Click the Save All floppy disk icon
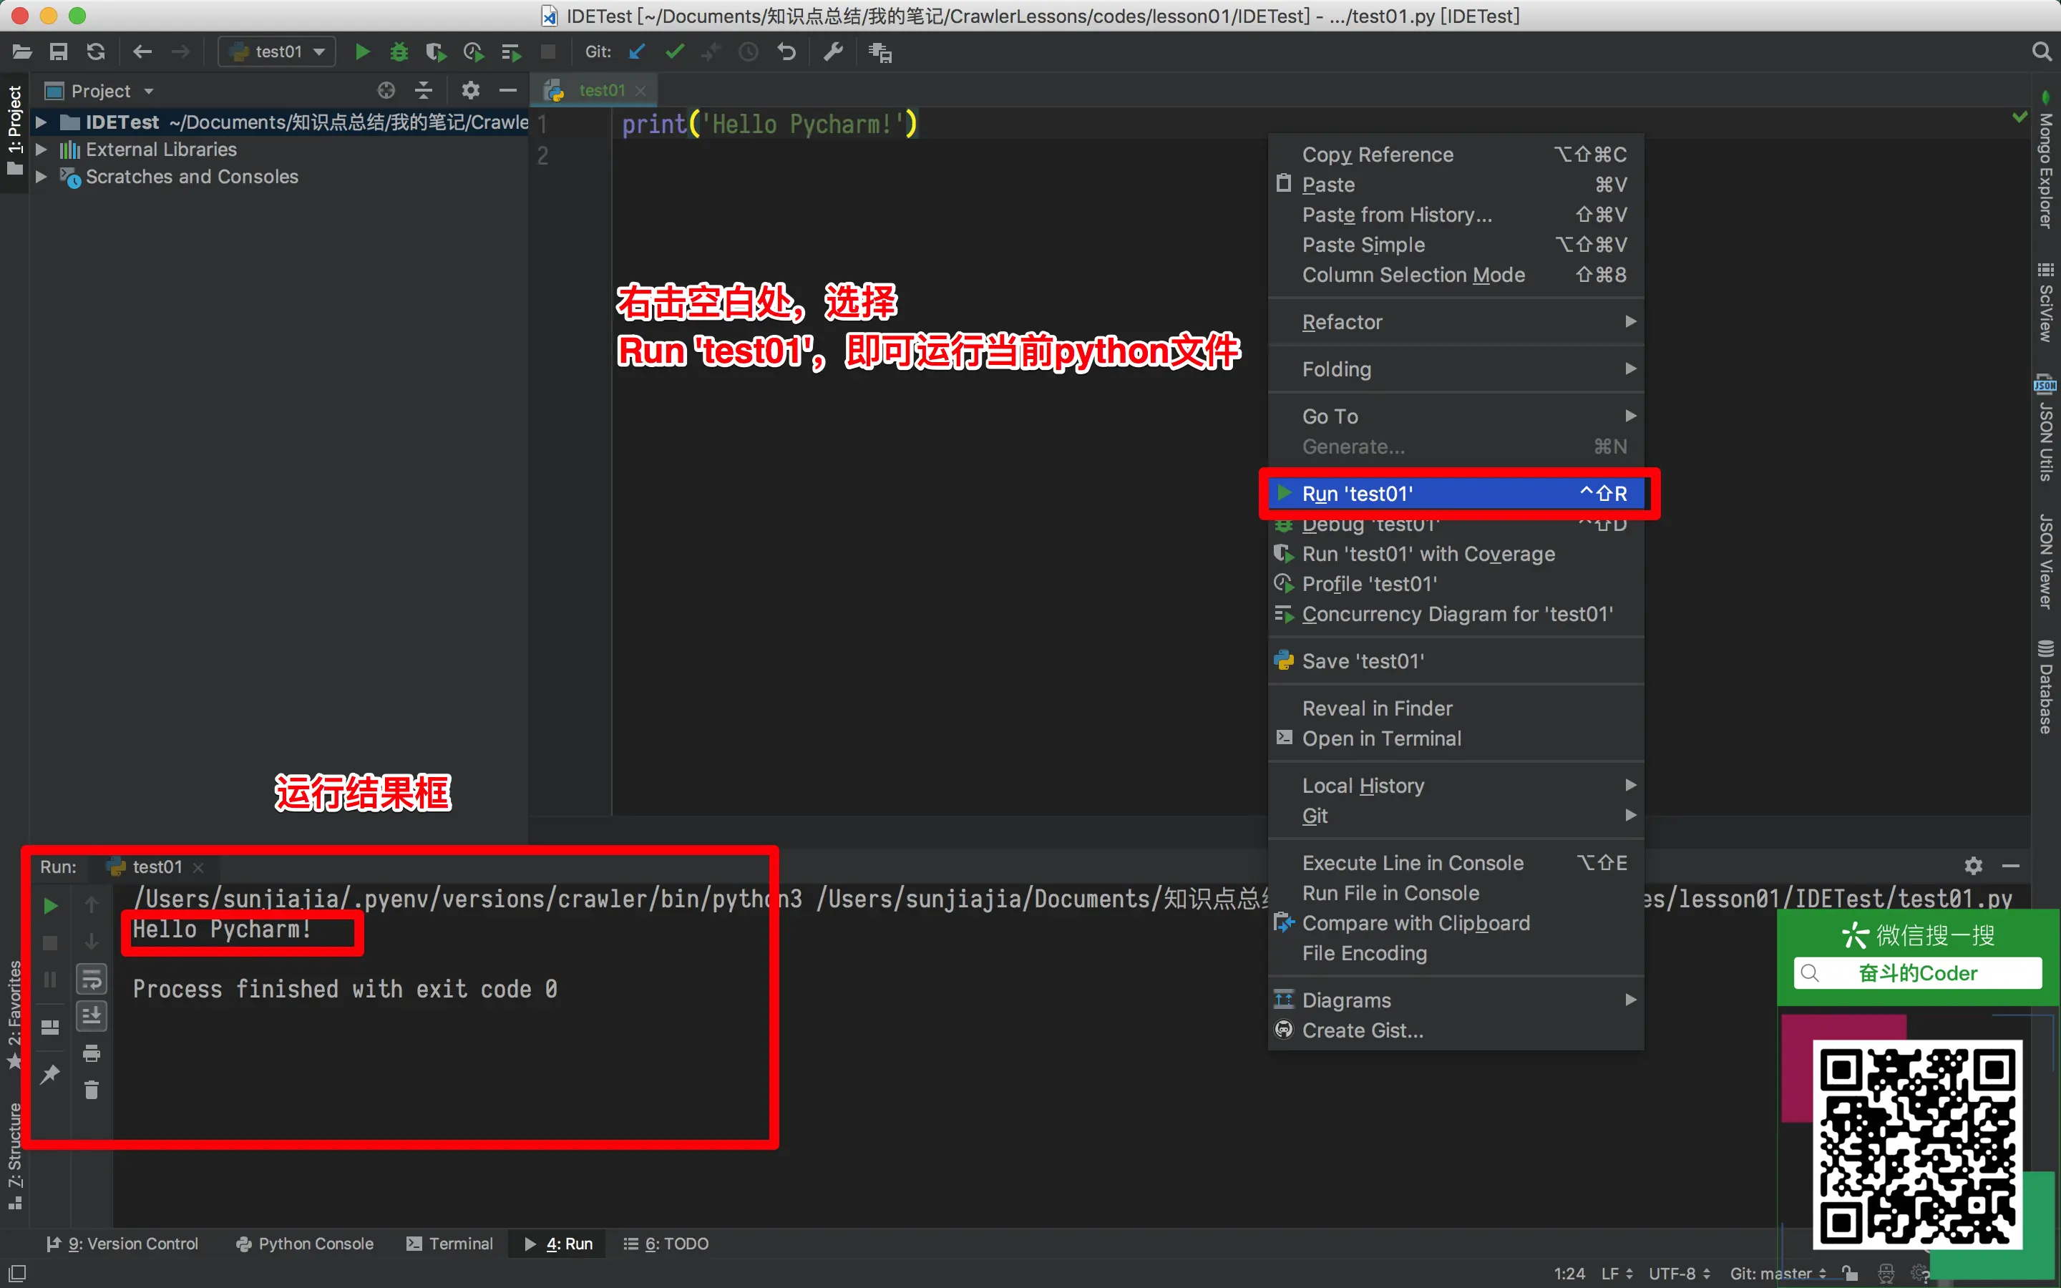Image resolution: width=2061 pixels, height=1288 pixels. (59, 52)
